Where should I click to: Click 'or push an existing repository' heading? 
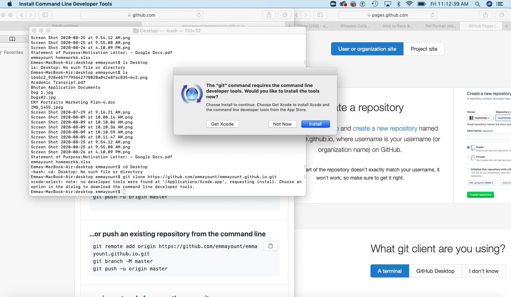[x=177, y=234]
